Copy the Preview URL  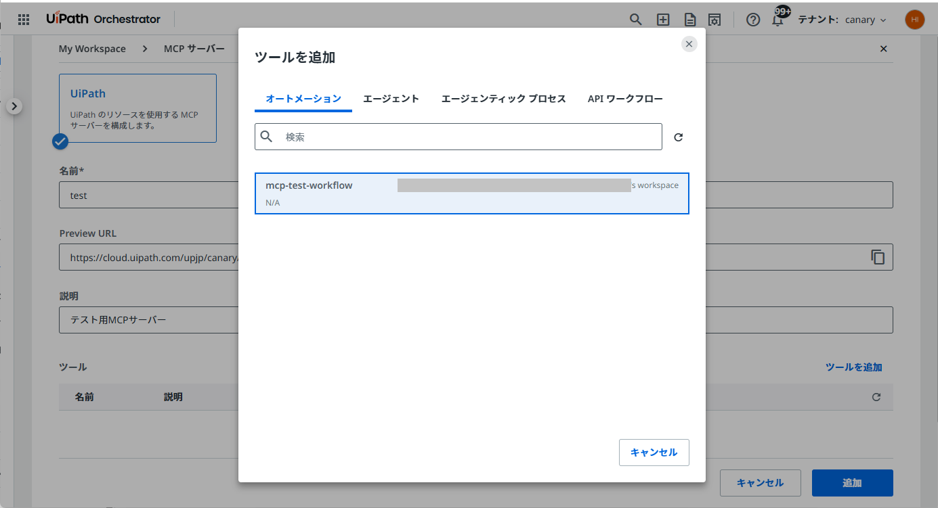(878, 257)
